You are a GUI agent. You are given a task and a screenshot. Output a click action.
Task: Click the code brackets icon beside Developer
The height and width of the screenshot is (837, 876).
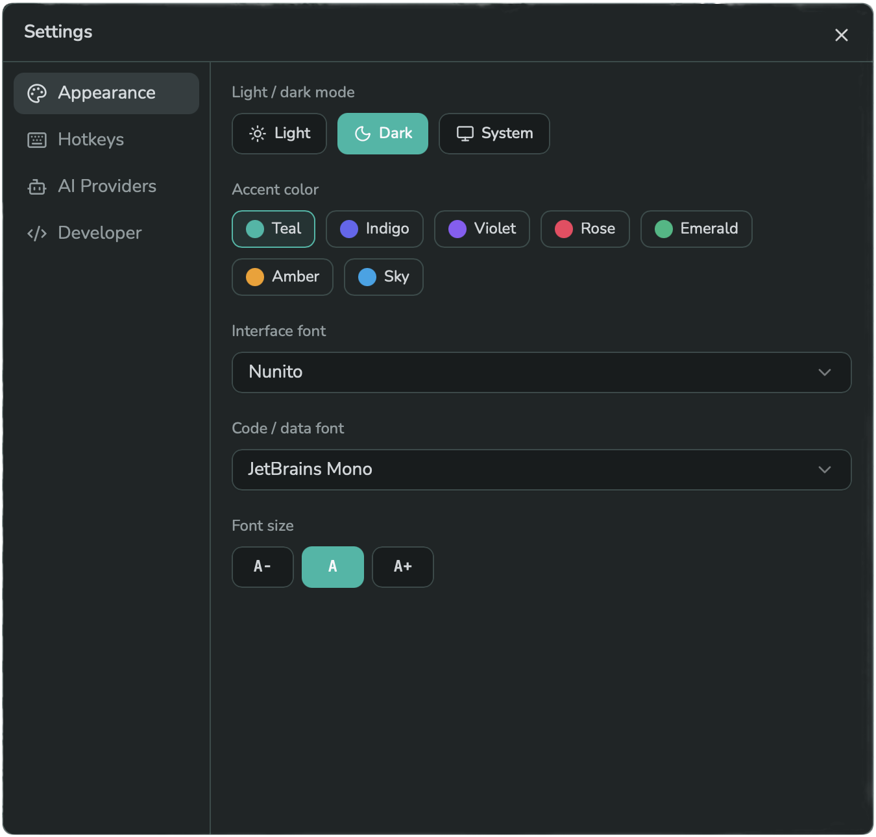coord(37,234)
